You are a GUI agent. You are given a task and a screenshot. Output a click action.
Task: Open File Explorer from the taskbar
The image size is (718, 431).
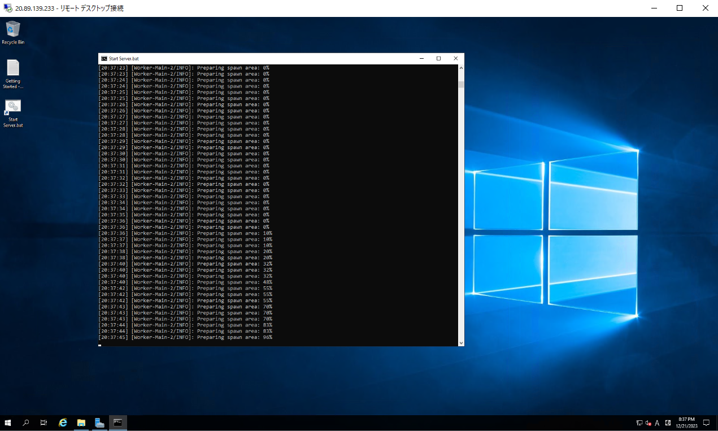[x=81, y=423]
